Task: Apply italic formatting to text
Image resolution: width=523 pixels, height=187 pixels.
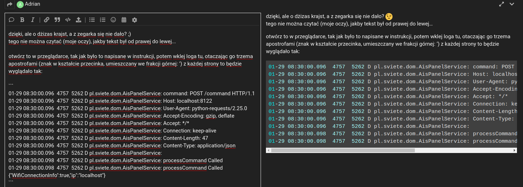Action: point(33,20)
